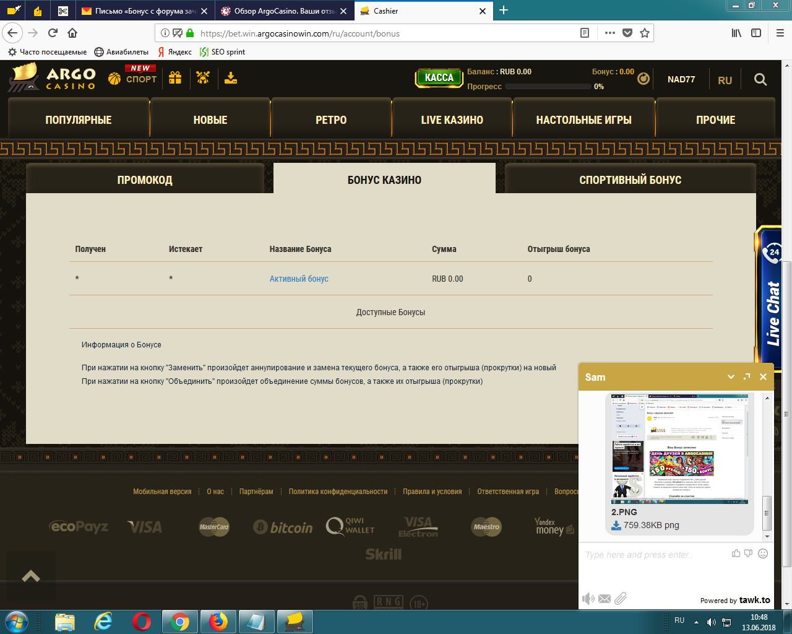
Task: Click the chat messages scrollbar thumb
Action: [x=767, y=513]
